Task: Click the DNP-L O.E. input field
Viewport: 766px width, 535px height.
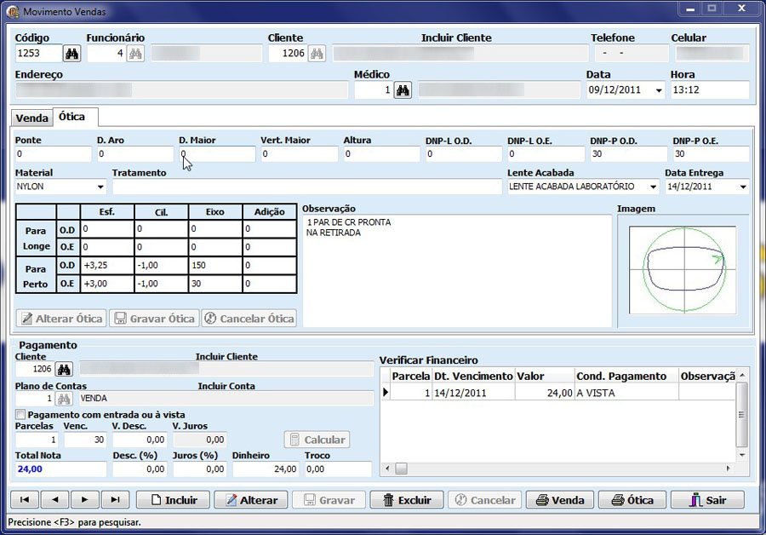Action: pos(546,154)
